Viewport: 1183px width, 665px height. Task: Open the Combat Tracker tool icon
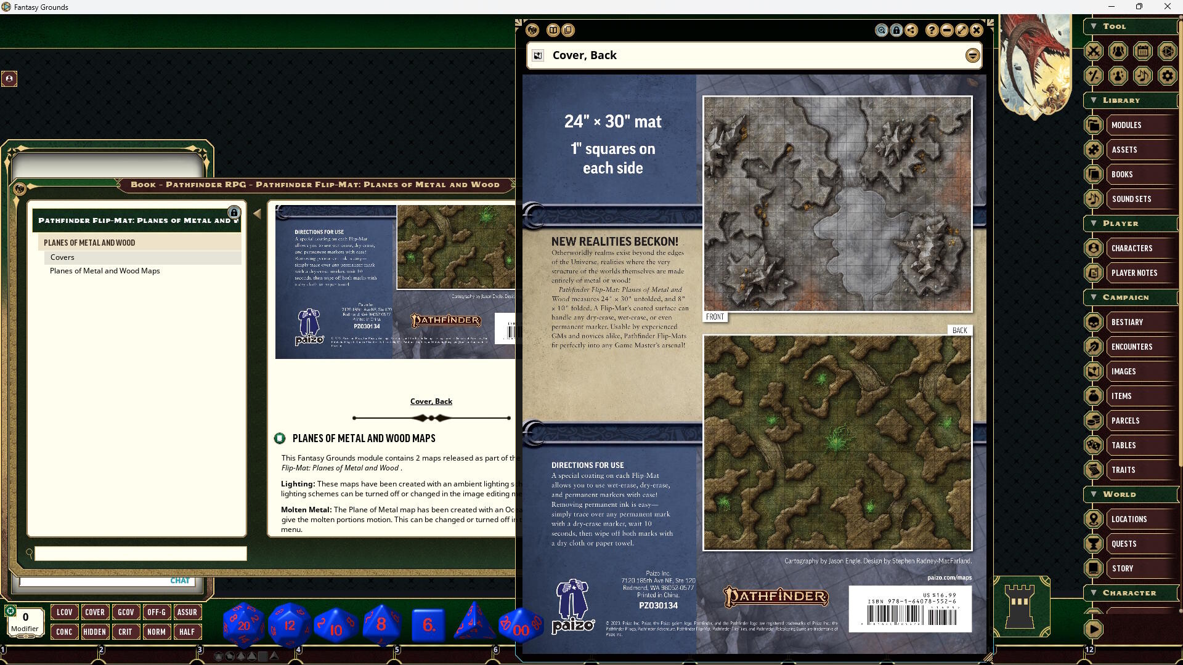click(1094, 51)
